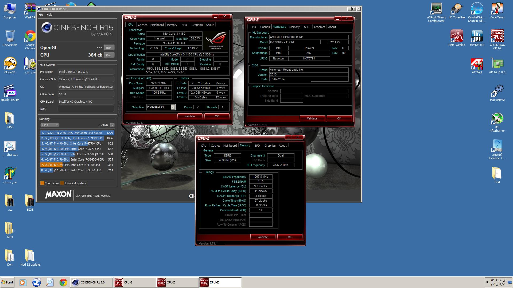This screenshot has width=513, height=288.
Task: Launch MemTweakIt shortcut
Action: click(x=457, y=38)
